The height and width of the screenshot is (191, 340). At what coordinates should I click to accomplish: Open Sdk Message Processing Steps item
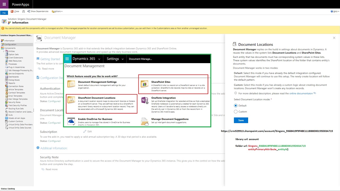pyautogui.click(x=21, y=70)
